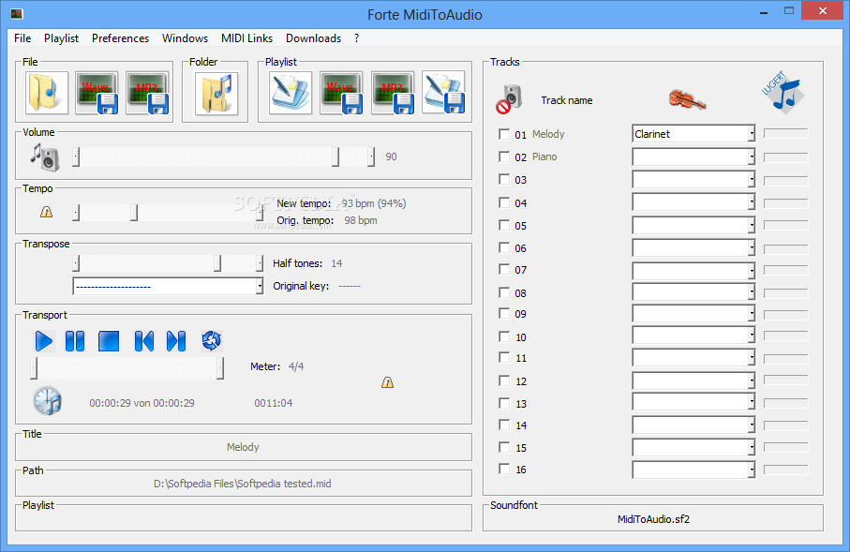
Task: Open the Playlist menu
Action: tap(61, 38)
